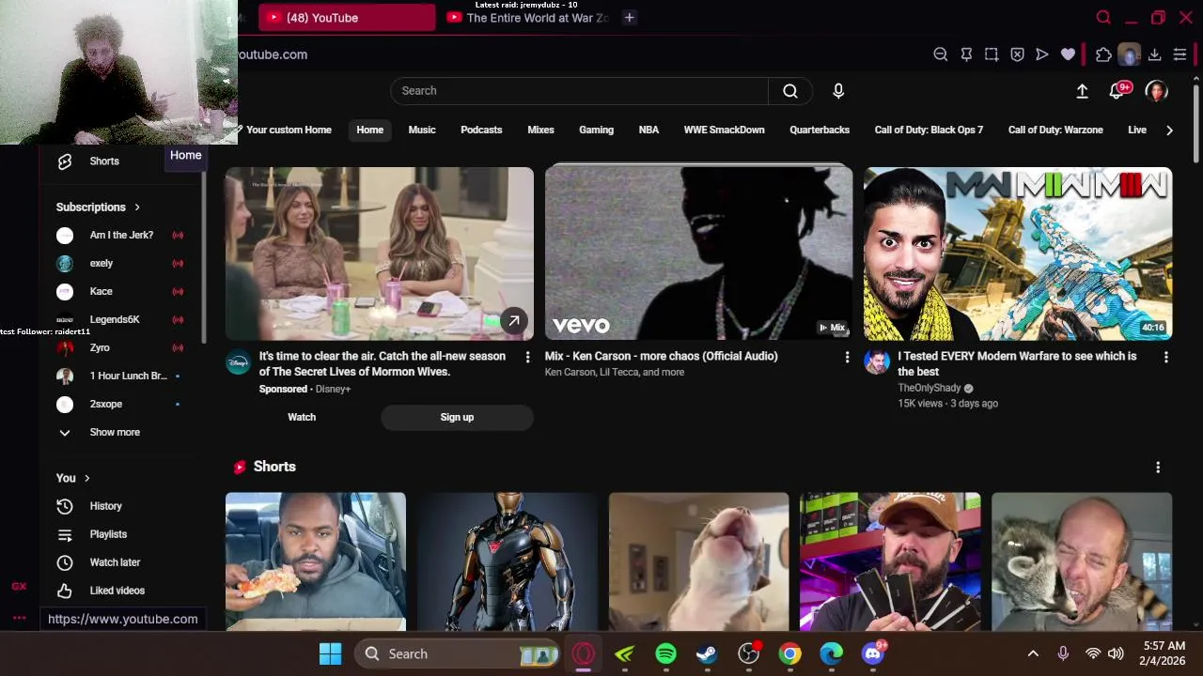Select the Mixes category chip
Screen dimensions: 1203x676
coord(540,130)
